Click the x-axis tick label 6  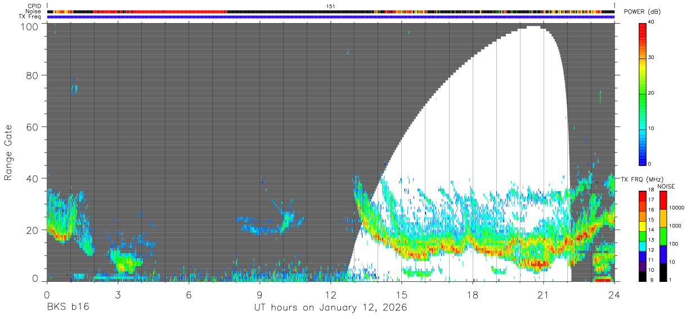point(189,294)
